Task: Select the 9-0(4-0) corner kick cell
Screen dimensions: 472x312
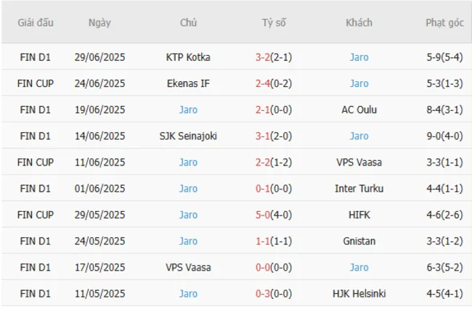Action: pyautogui.click(x=444, y=136)
